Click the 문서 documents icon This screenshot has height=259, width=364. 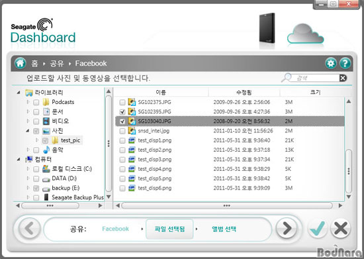click(x=46, y=111)
